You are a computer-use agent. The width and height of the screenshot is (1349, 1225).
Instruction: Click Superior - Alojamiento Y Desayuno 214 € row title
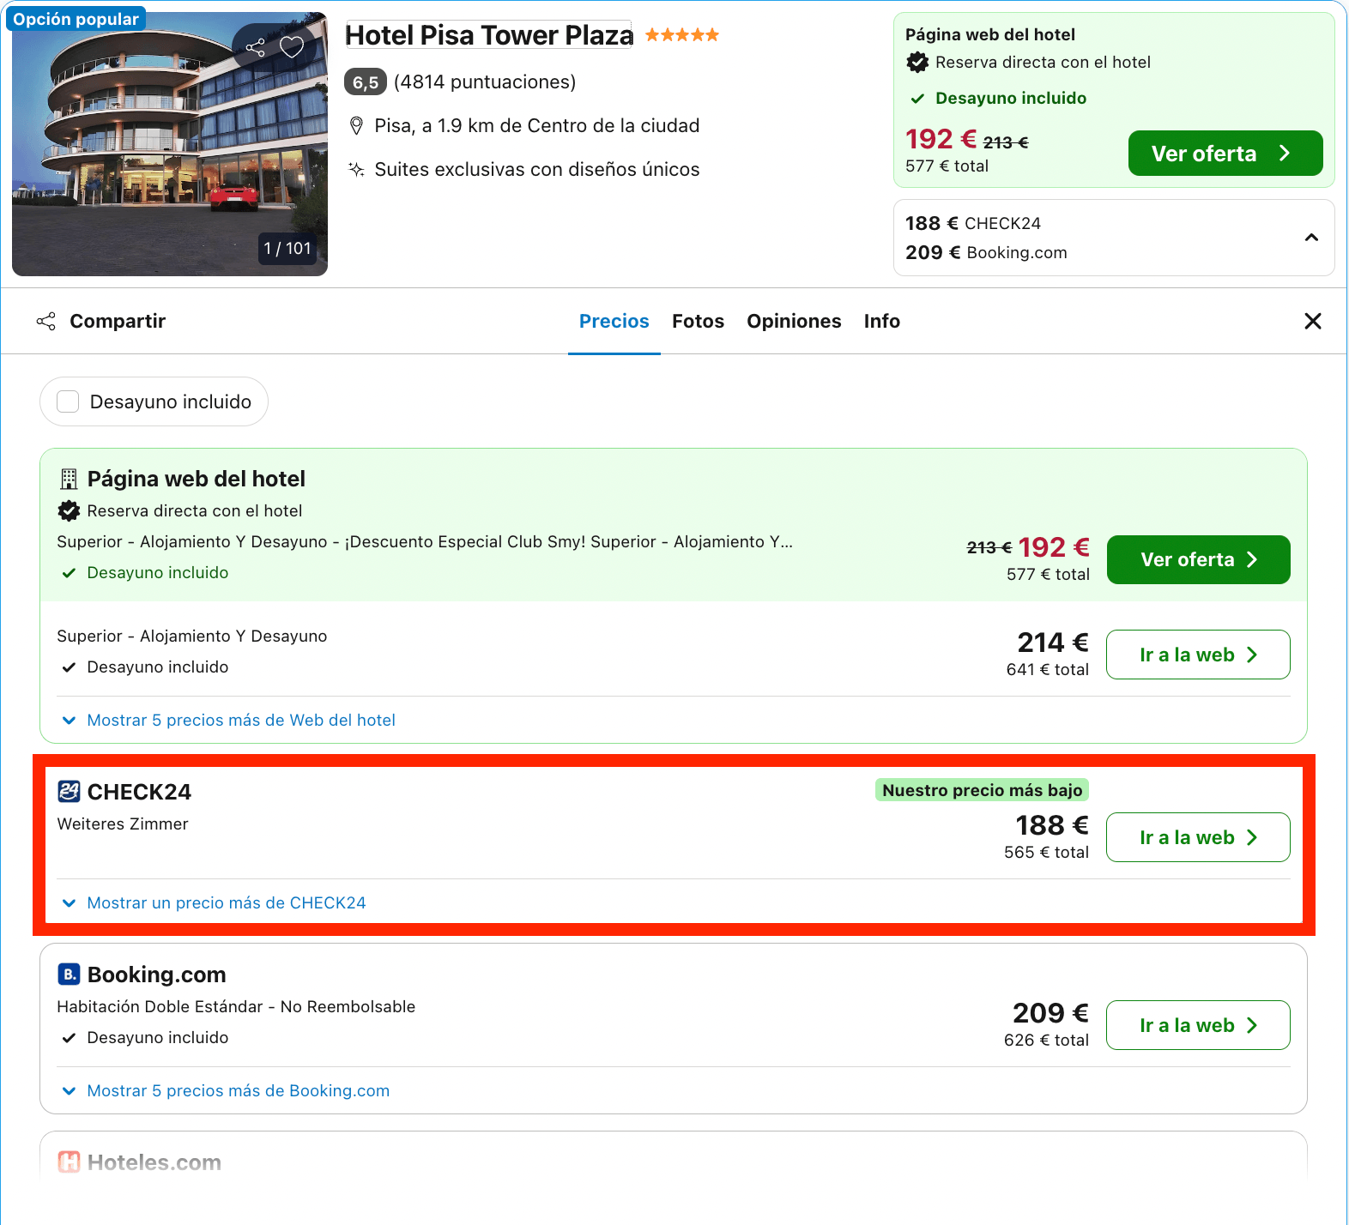pyautogui.click(x=192, y=637)
